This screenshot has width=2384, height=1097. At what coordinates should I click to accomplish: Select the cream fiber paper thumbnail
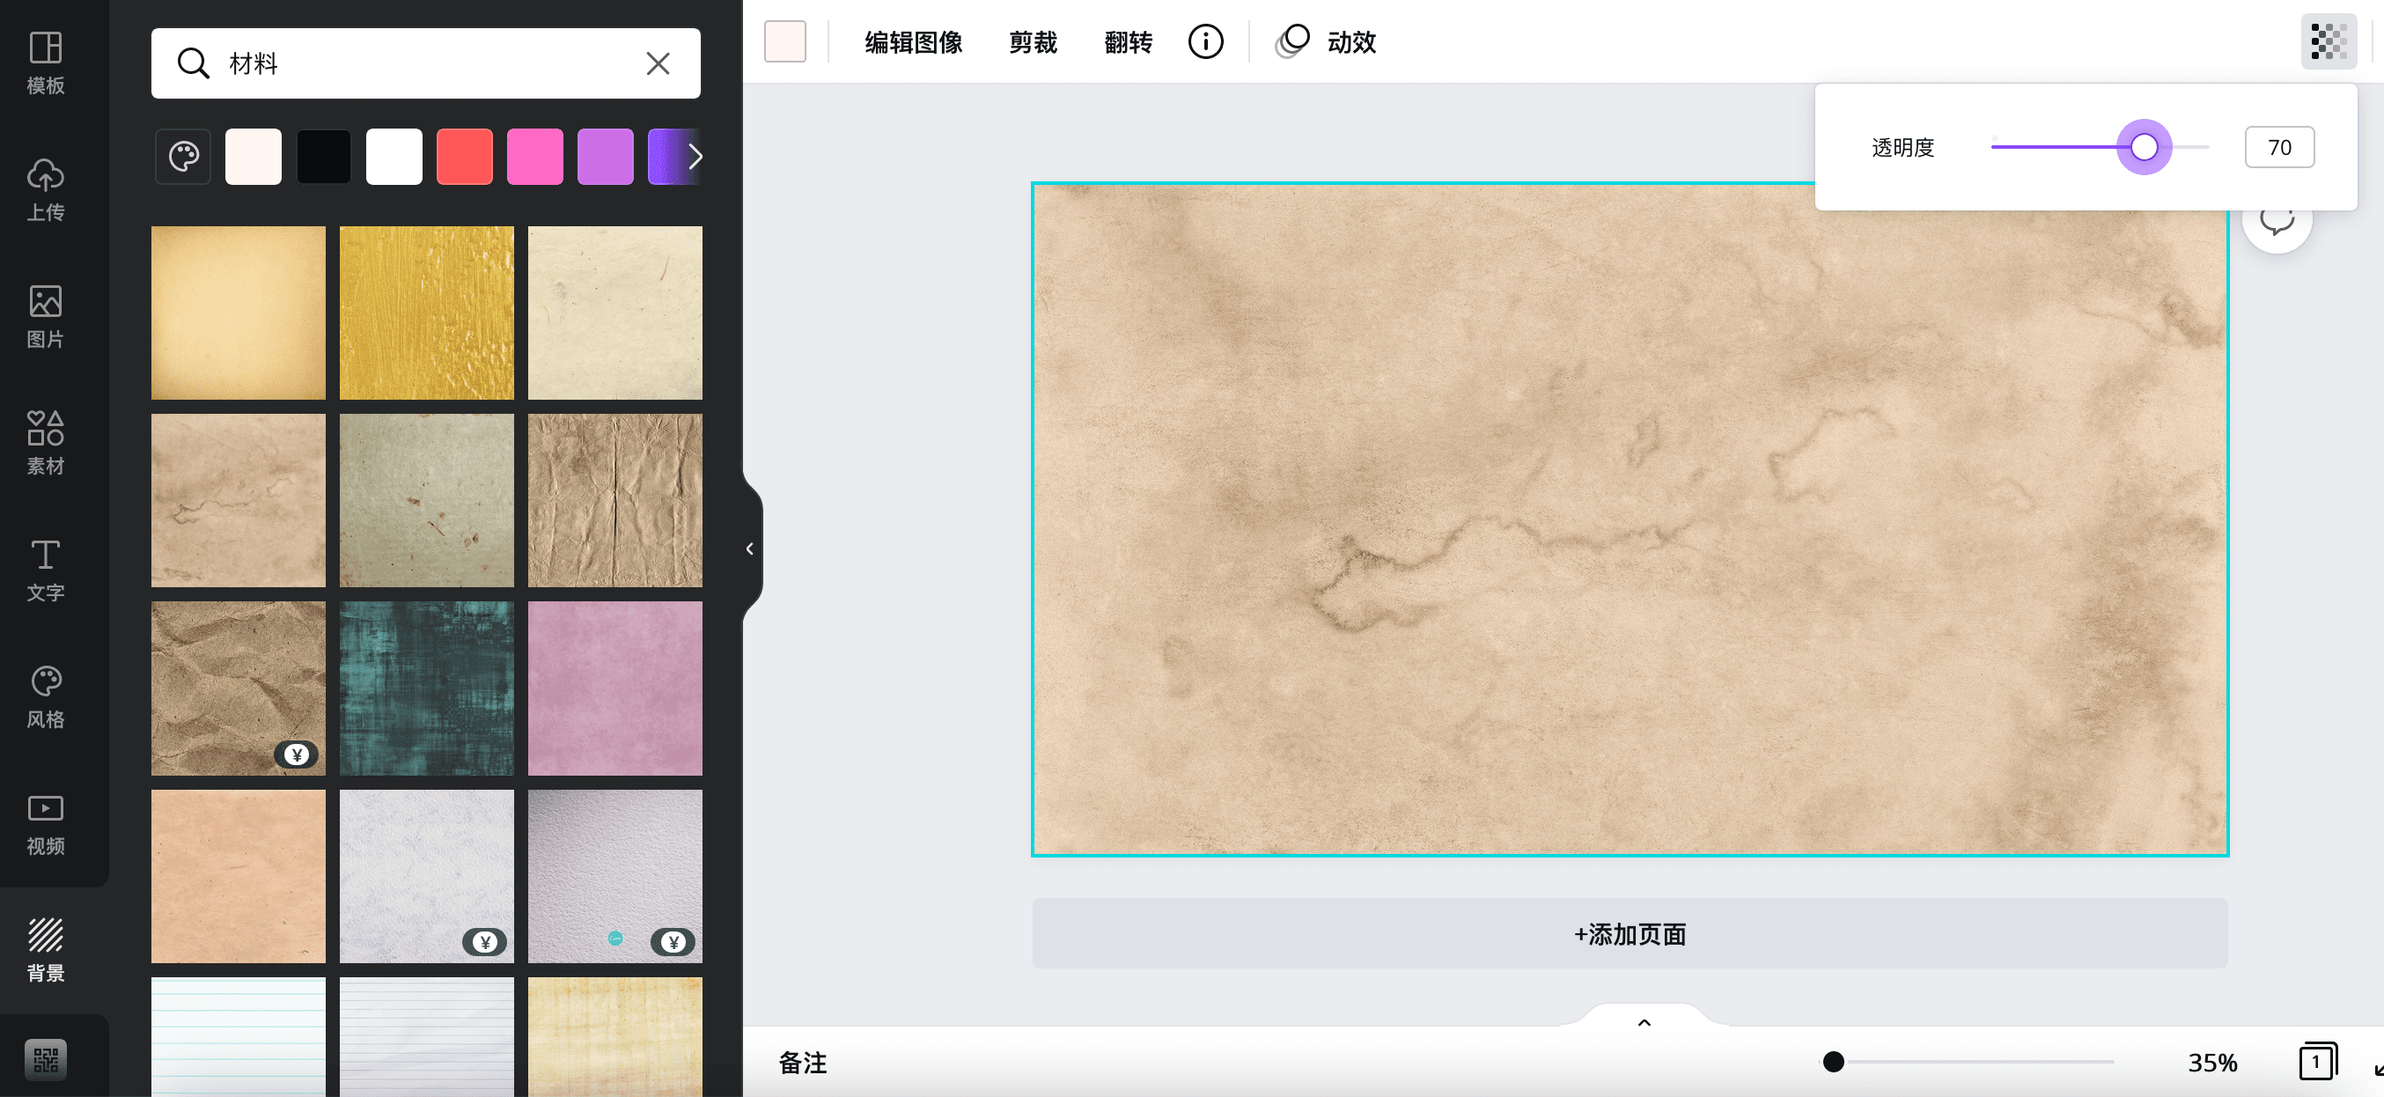click(615, 313)
